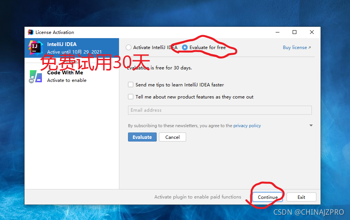Click the Continue button
The height and width of the screenshot is (220, 350).
268,197
